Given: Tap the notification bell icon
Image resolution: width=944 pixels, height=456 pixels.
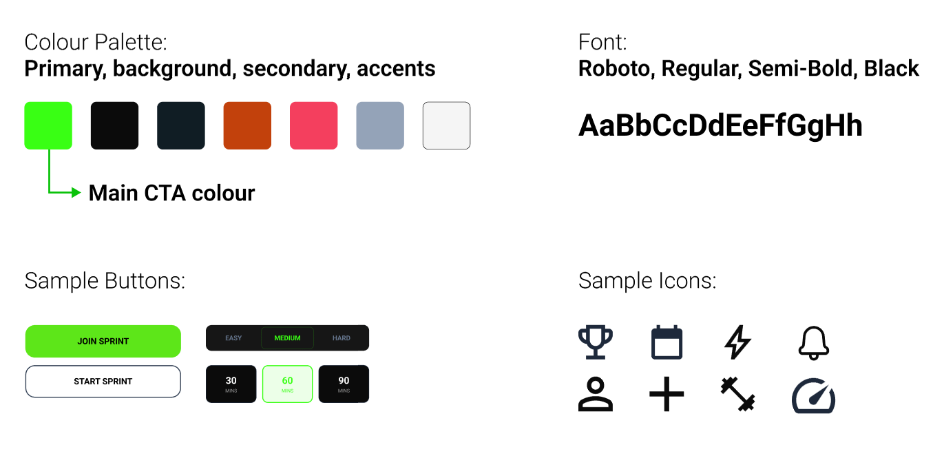Looking at the screenshot, I should point(814,342).
